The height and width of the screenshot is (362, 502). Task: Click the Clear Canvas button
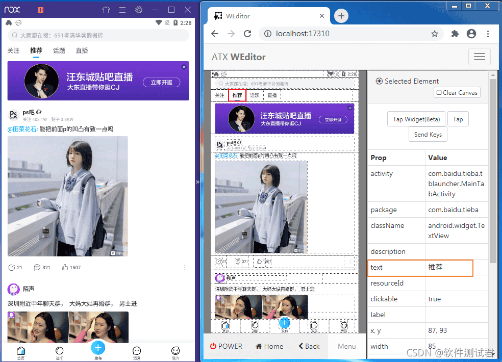click(x=457, y=92)
